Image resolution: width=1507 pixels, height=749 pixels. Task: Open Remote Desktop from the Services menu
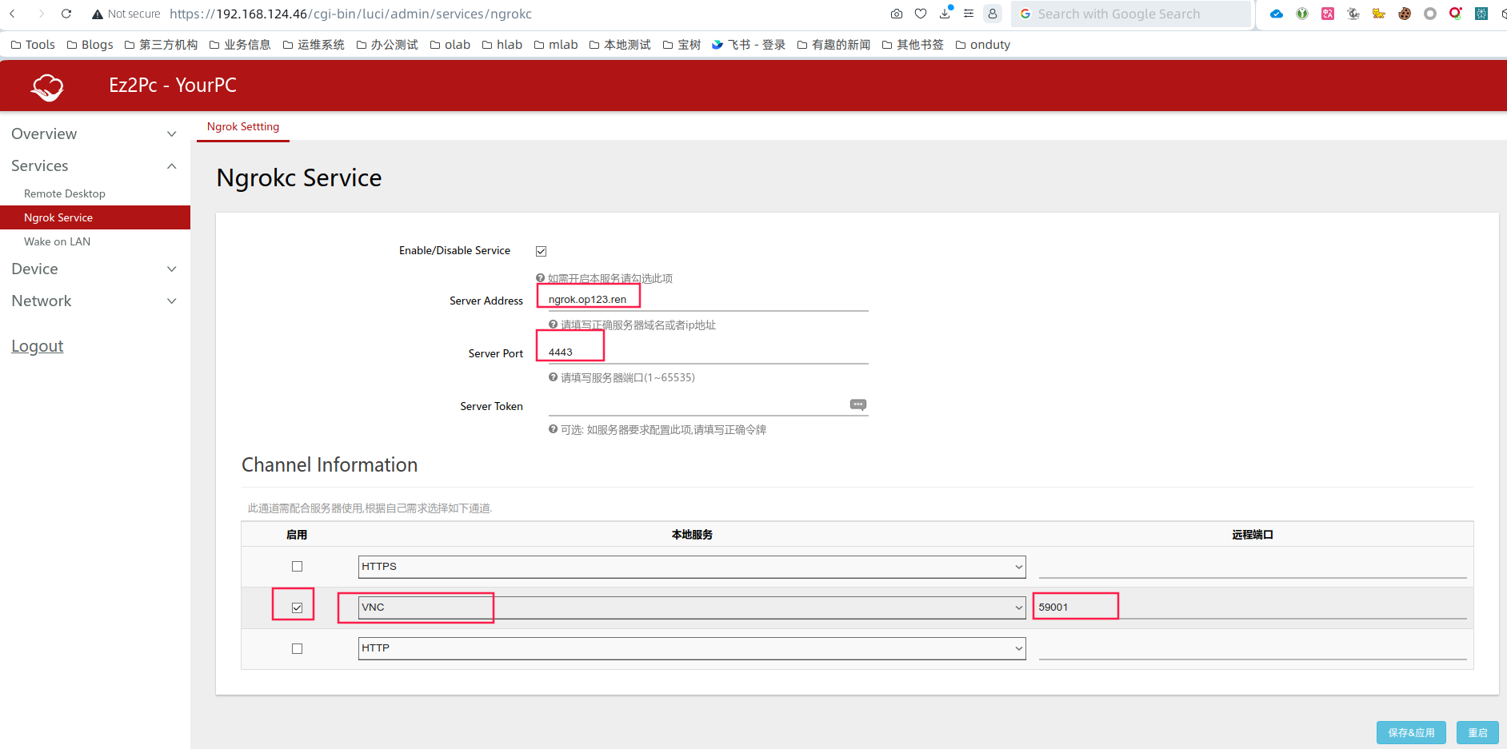(x=64, y=193)
